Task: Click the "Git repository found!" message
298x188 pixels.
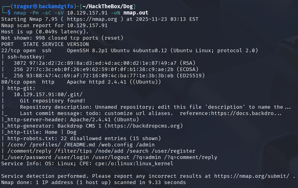Action: click(x=52, y=100)
